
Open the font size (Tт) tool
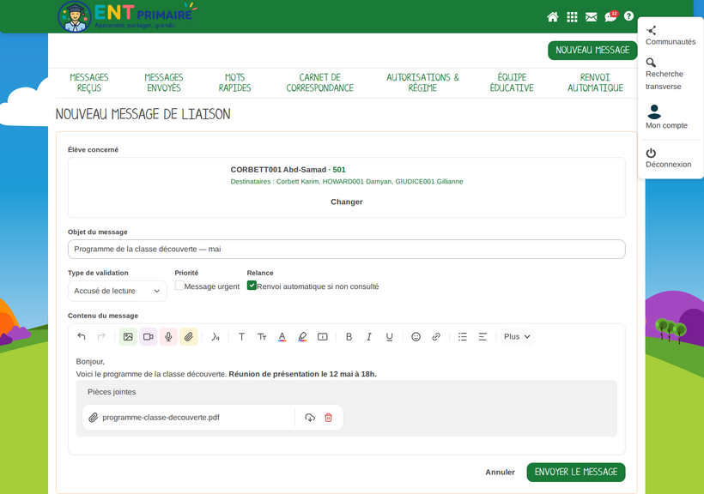(x=262, y=336)
